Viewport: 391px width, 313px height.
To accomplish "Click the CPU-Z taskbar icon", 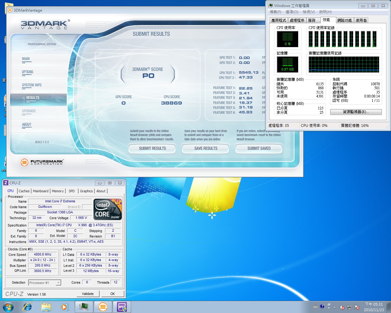I will coord(122,307).
